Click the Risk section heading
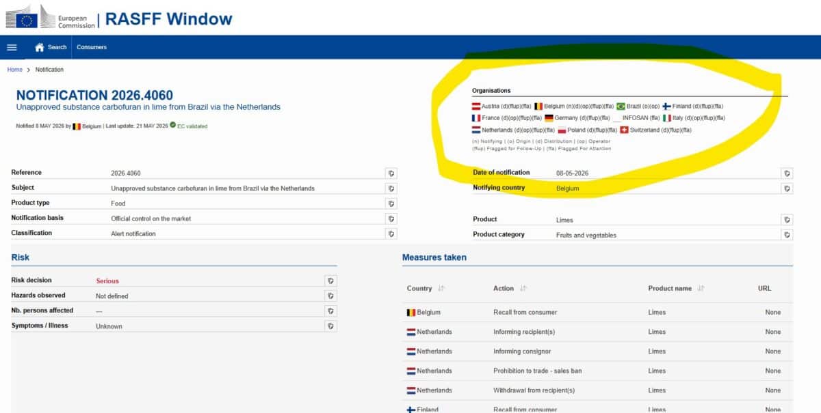Image resolution: width=821 pixels, height=413 pixels. [21, 257]
